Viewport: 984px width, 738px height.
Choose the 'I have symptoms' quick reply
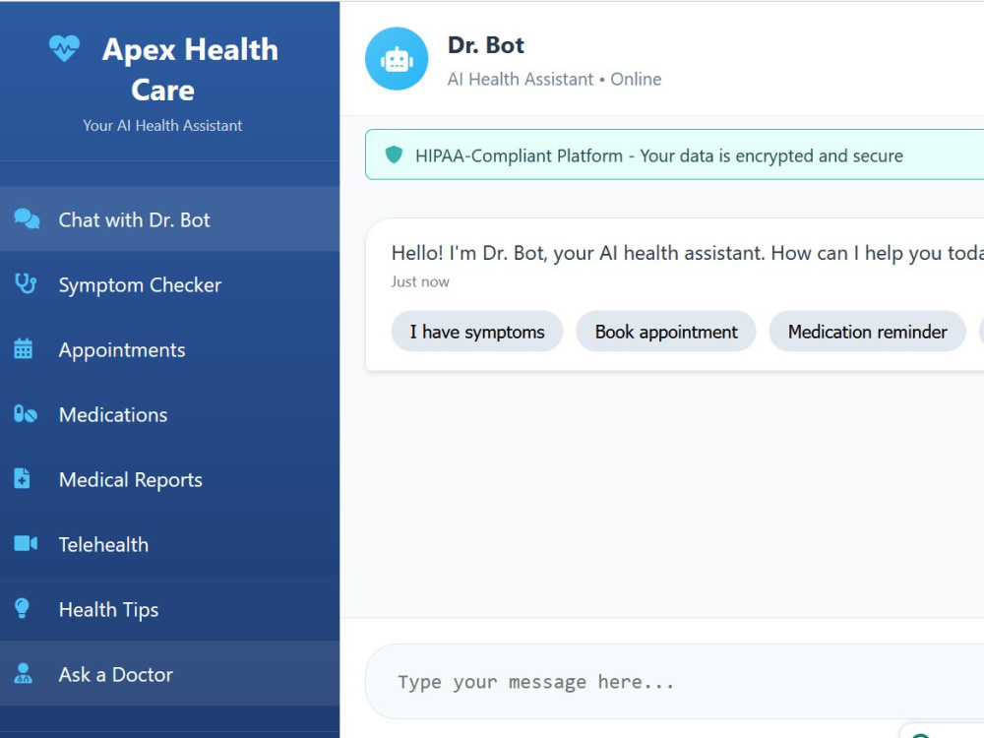tap(477, 332)
